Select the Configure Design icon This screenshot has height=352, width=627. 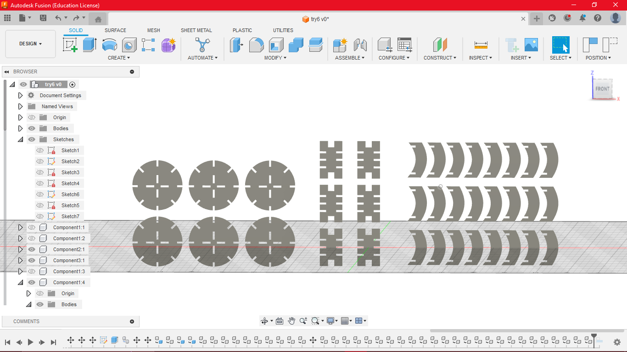pyautogui.click(x=385, y=45)
